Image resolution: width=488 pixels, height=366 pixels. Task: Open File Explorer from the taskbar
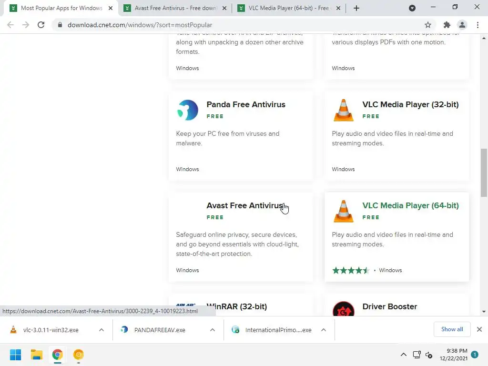(x=36, y=355)
